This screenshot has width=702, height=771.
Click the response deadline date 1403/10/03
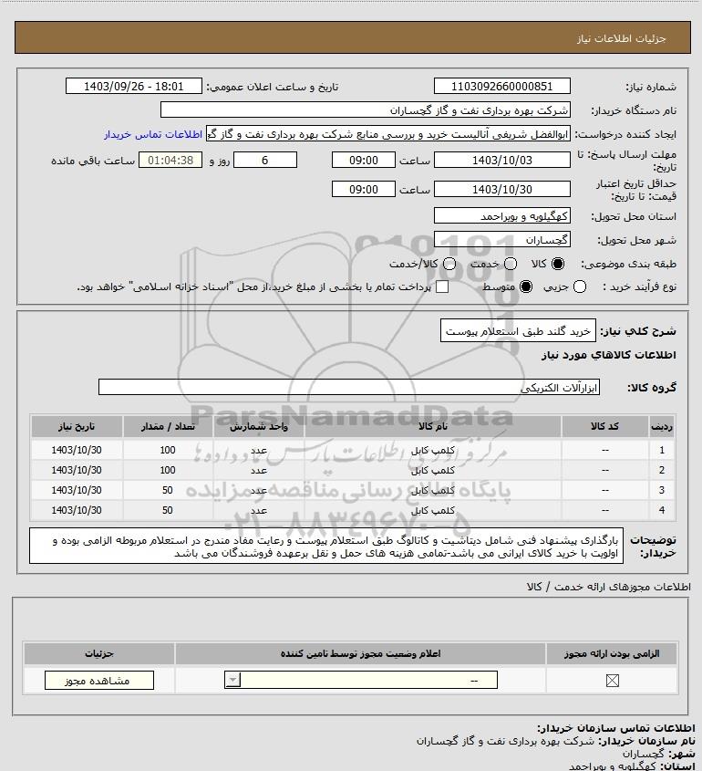click(x=502, y=160)
